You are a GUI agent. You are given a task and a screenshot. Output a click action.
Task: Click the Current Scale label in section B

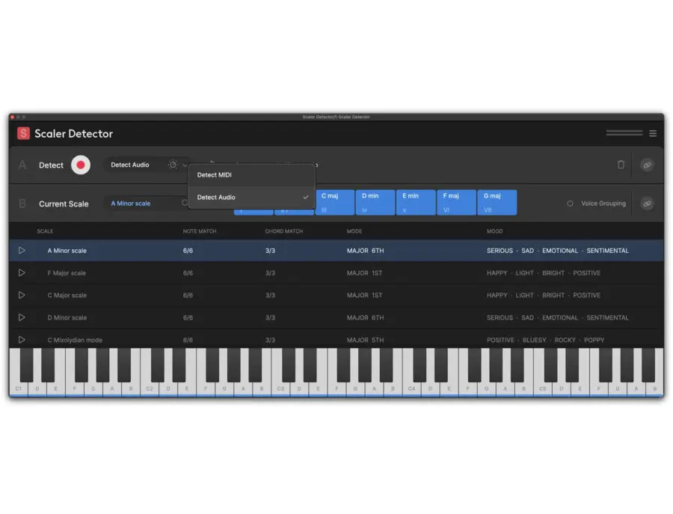click(64, 204)
